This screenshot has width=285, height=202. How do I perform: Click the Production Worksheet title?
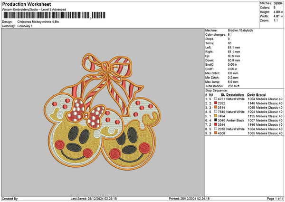(27, 4)
